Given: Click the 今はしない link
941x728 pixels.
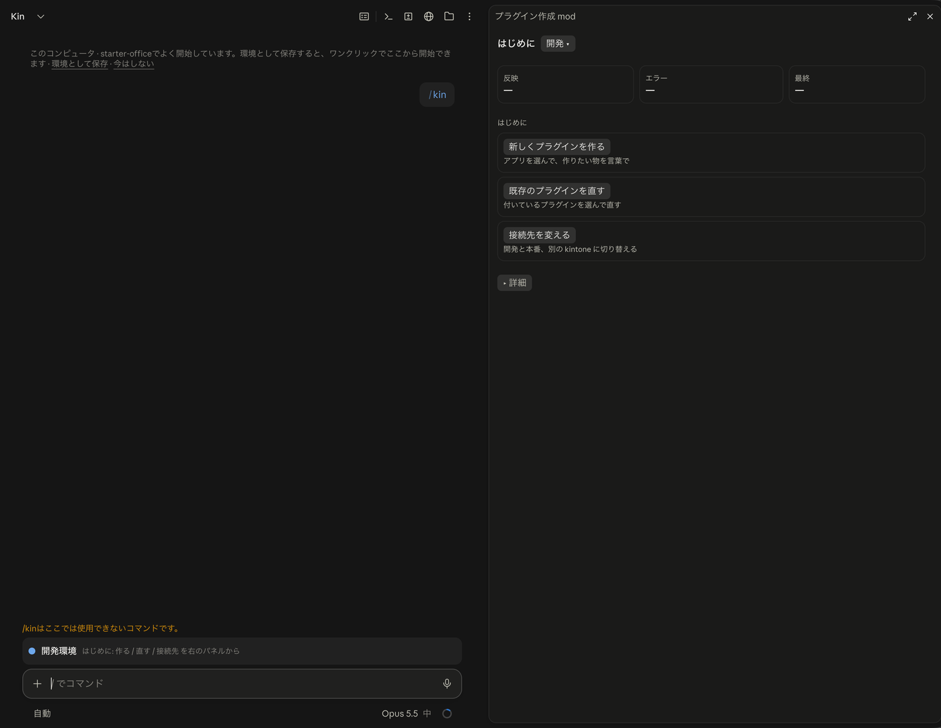Looking at the screenshot, I should tap(134, 64).
